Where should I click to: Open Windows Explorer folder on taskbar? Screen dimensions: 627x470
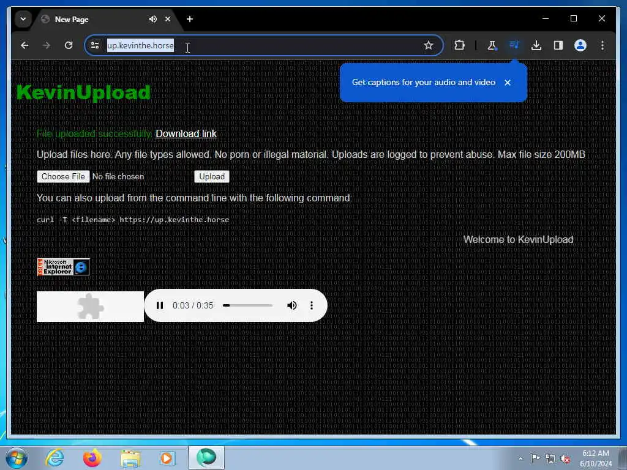point(130,458)
